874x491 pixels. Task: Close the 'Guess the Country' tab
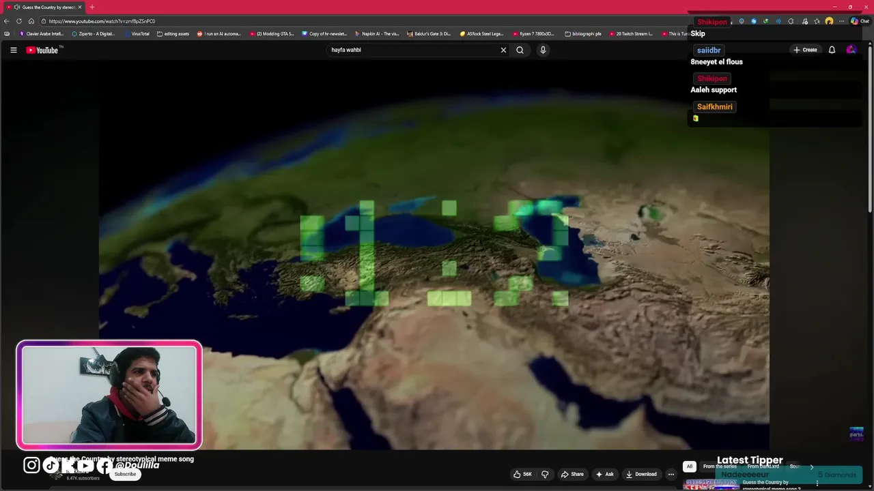[80, 7]
